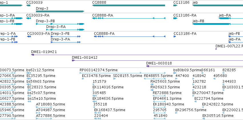Viewport: 243px width, 120px height.
Task: Select the SD28155.5prime EST arrow
Action: point(115,79)
